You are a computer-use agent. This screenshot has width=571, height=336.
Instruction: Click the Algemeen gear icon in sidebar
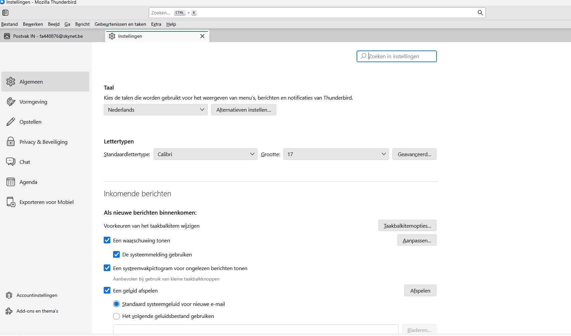click(x=11, y=82)
